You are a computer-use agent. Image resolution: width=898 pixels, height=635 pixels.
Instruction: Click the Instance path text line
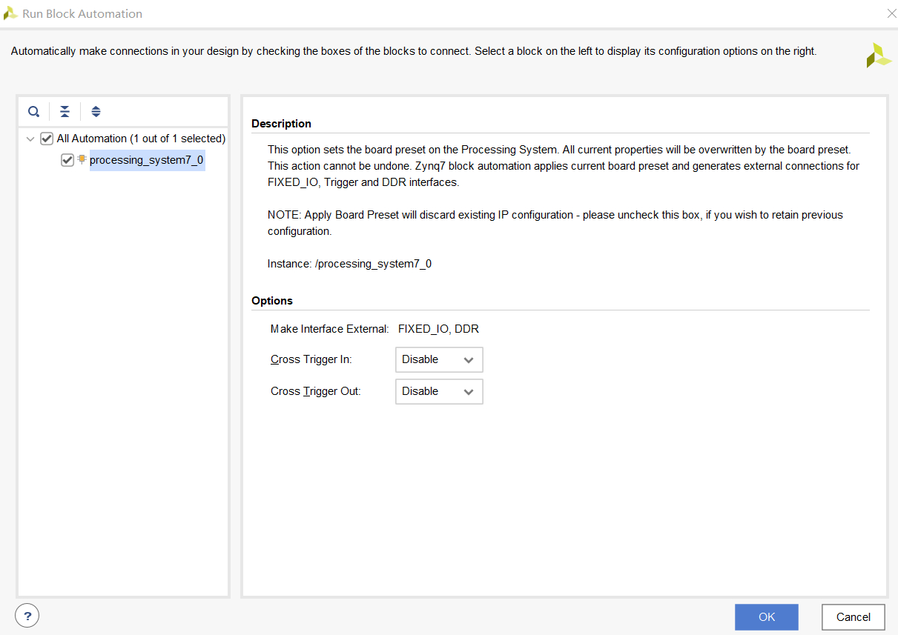coord(349,264)
